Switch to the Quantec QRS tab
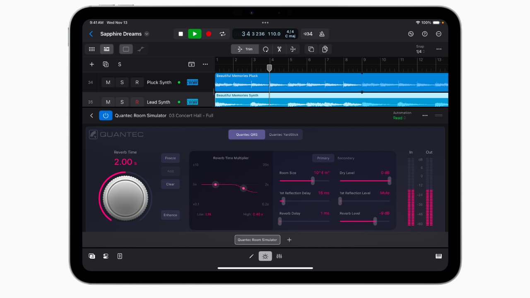Viewport: 530px width, 298px height. [247, 135]
